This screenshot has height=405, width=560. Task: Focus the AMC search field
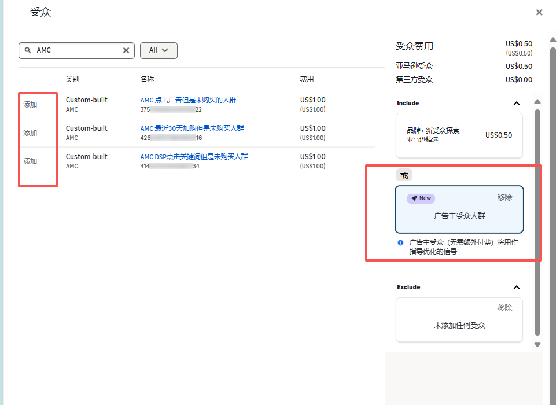pyautogui.click(x=77, y=50)
